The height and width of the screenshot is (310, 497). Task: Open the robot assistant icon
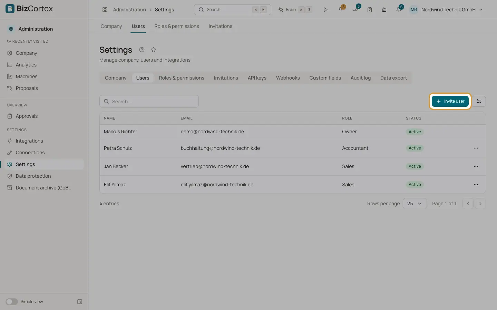pyautogui.click(x=384, y=10)
